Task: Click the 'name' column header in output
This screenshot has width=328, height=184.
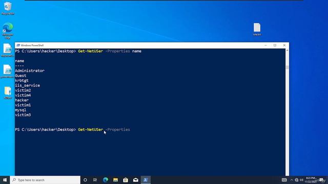Action: (x=19, y=61)
